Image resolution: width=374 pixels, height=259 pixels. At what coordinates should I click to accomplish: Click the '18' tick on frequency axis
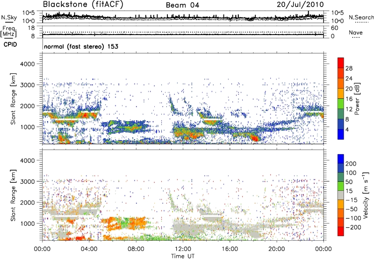point(31,28)
